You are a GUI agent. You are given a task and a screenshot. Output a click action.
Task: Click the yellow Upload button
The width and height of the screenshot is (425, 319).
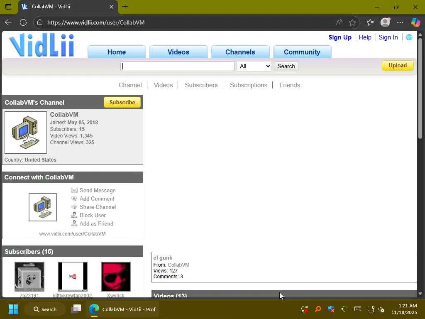point(398,66)
